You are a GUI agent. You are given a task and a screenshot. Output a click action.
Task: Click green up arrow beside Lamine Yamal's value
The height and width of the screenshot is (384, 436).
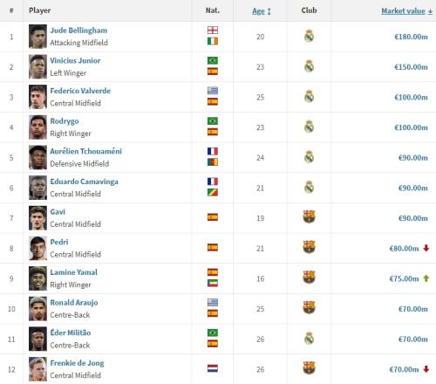click(426, 278)
